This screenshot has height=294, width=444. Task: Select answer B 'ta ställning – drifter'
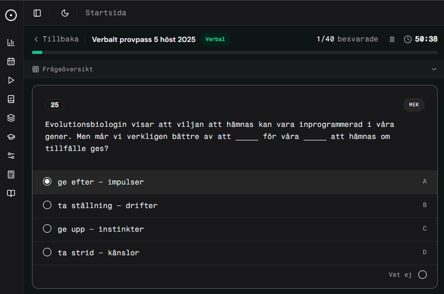pos(48,205)
